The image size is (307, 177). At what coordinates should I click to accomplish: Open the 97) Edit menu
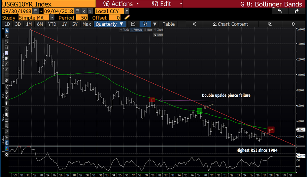coord(161,4)
